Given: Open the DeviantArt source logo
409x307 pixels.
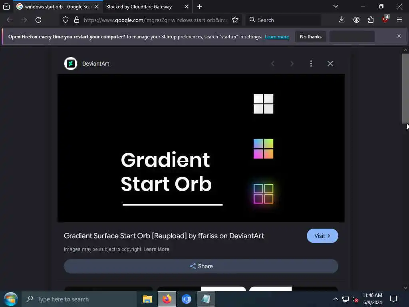Looking at the screenshot, I should tap(71, 64).
